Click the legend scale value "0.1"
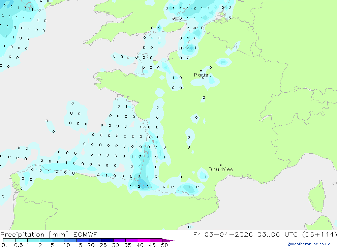Image resolution: width=337 pixels, height=247 pixels. (6, 245)
